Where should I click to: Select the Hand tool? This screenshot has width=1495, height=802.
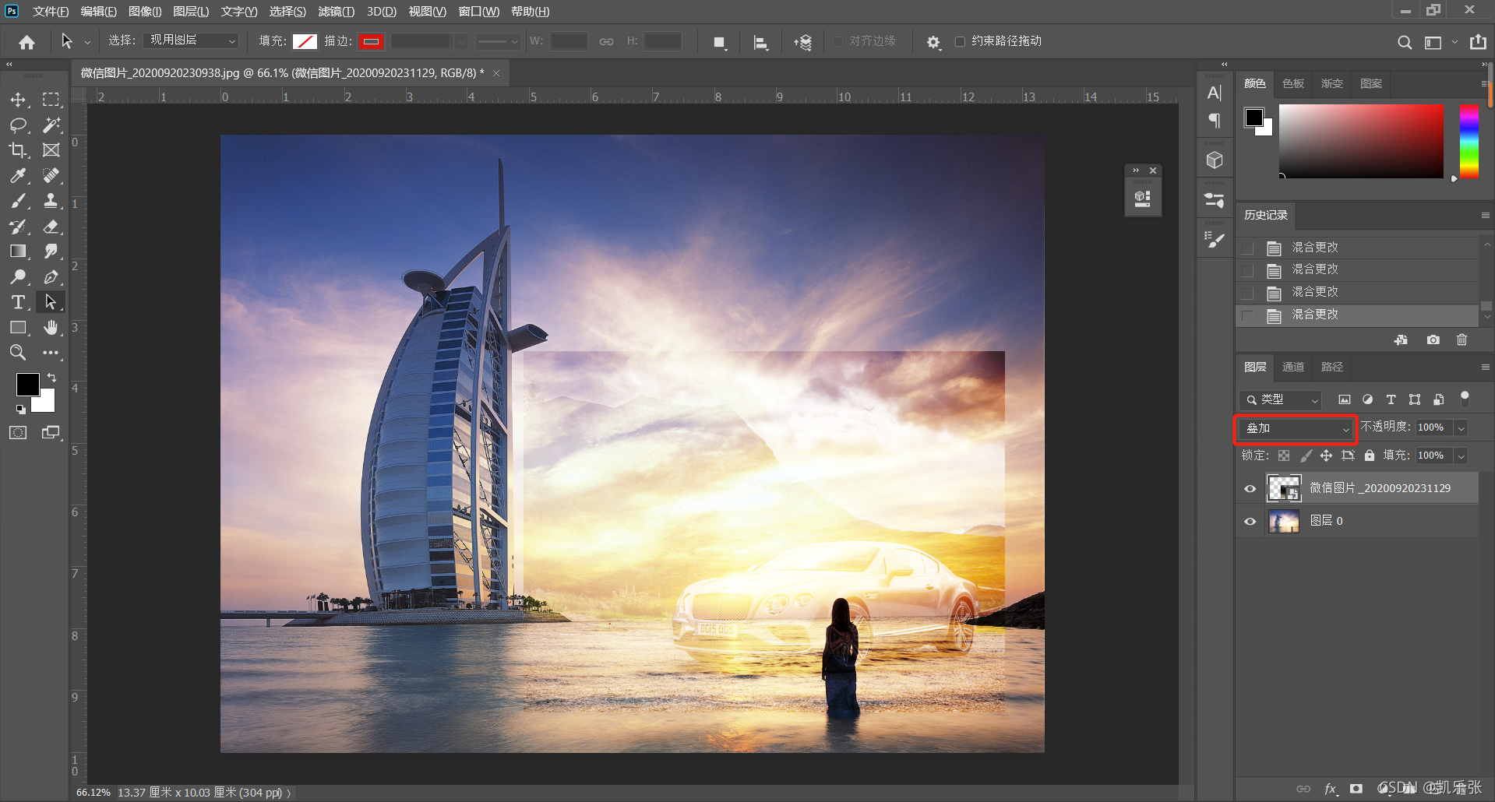pyautogui.click(x=51, y=328)
